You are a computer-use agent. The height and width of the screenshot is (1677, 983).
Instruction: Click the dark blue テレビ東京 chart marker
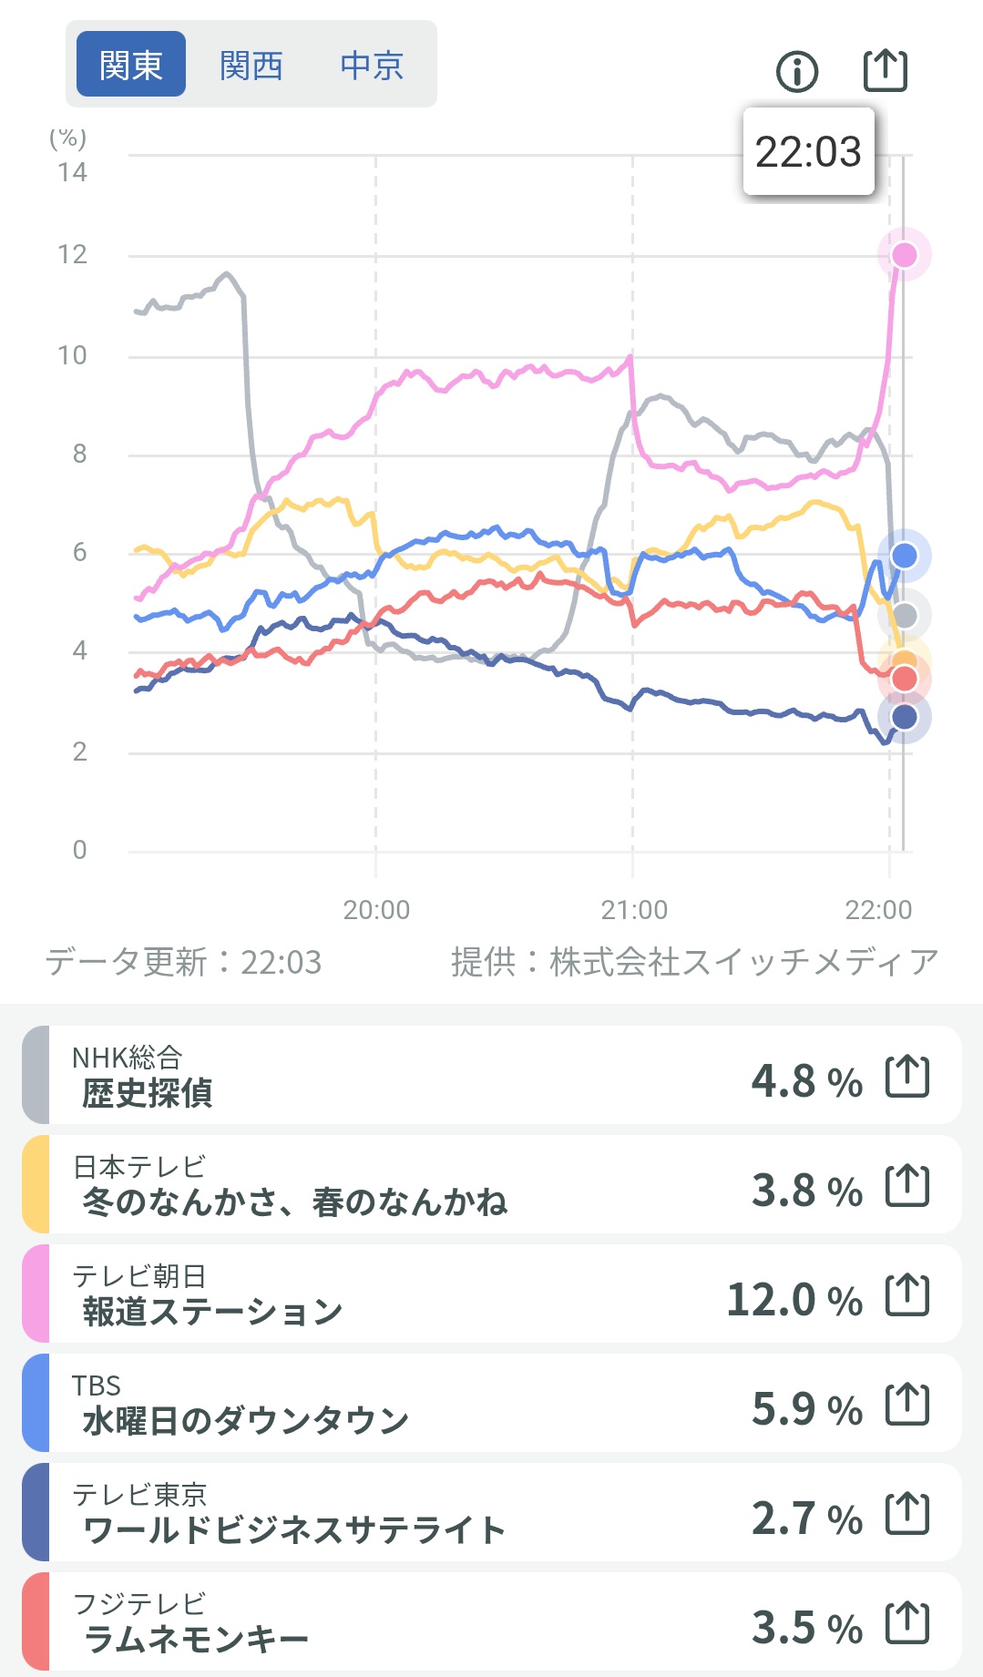[904, 718]
